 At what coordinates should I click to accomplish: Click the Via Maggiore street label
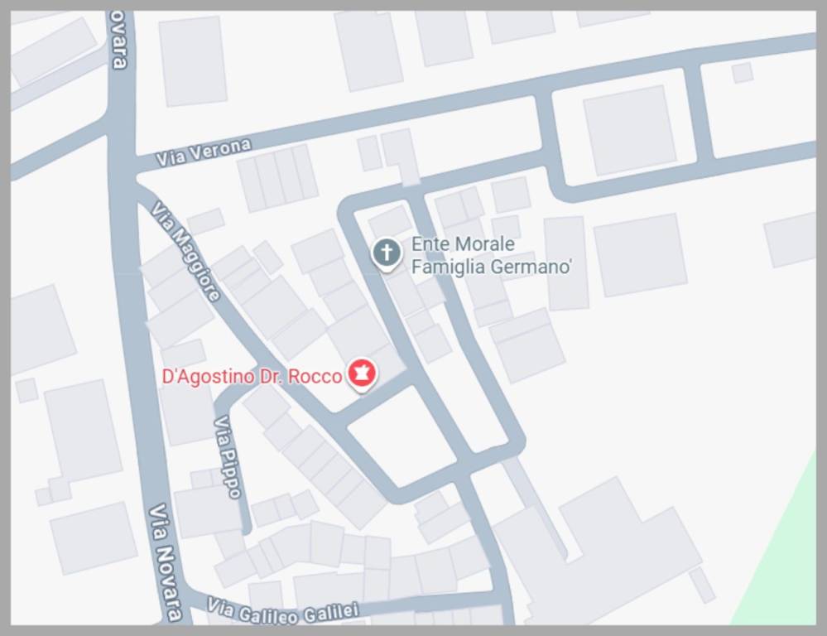pos(185,251)
